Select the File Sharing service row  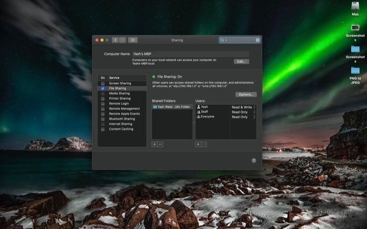coord(122,89)
